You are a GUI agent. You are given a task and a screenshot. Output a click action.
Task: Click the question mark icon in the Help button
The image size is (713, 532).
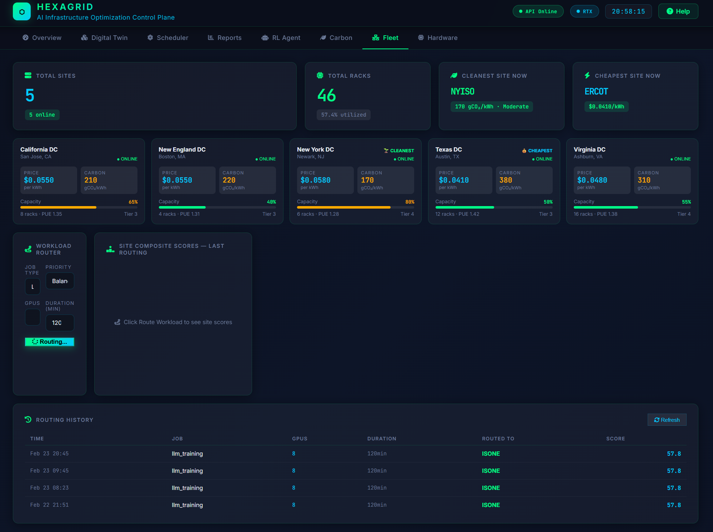click(669, 11)
